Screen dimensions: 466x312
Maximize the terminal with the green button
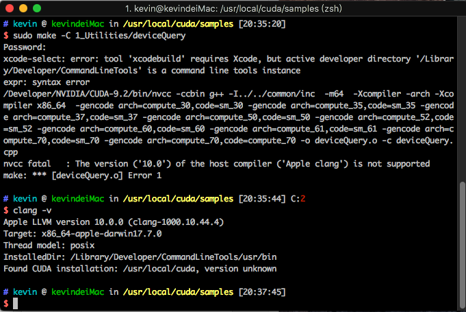click(x=37, y=8)
